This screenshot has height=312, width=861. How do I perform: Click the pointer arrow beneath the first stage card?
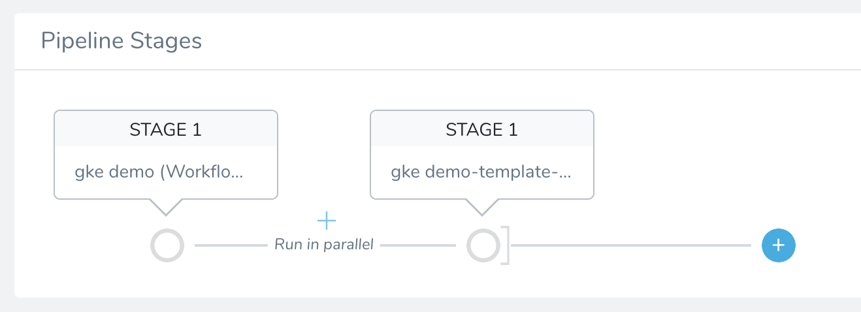pyautogui.click(x=166, y=207)
